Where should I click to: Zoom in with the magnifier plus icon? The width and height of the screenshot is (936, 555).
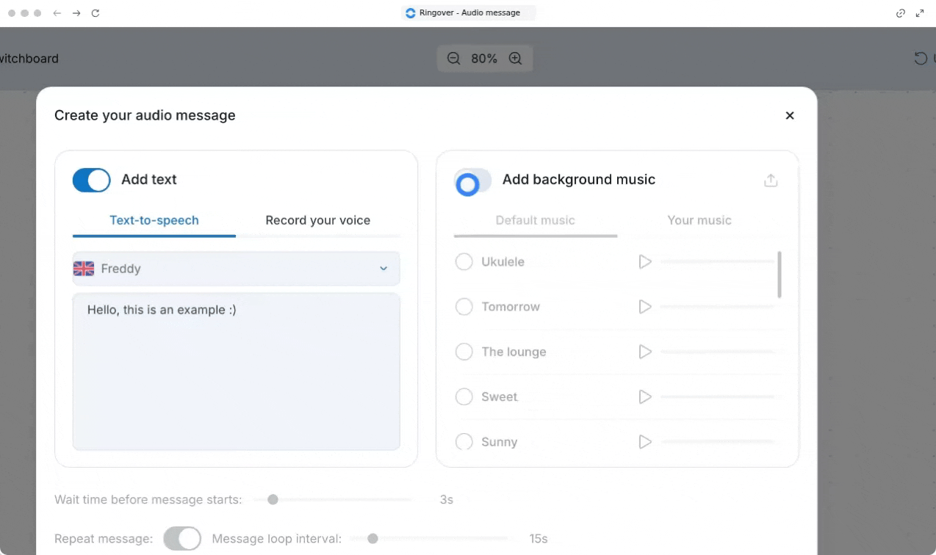pos(516,58)
